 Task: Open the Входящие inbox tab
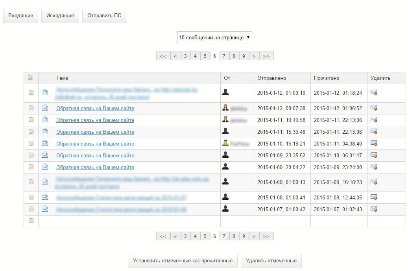20,16
